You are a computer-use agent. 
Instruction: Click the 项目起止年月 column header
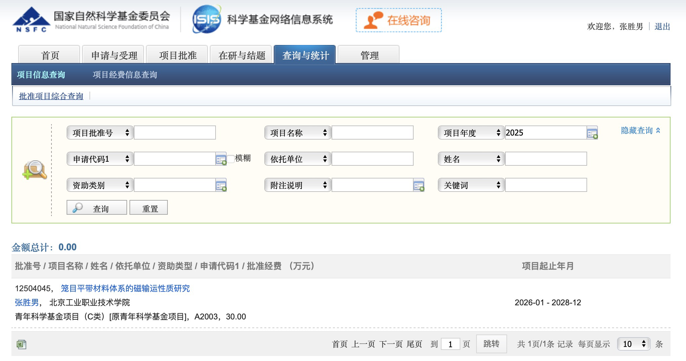(x=548, y=266)
